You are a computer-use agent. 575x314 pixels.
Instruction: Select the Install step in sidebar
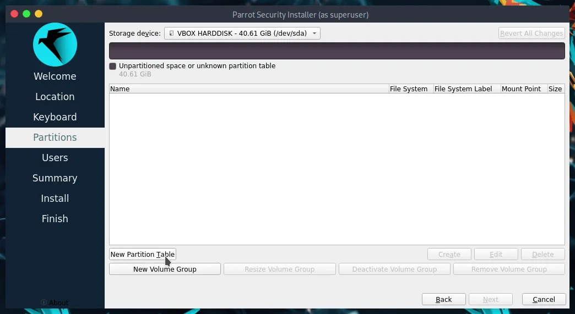55,199
